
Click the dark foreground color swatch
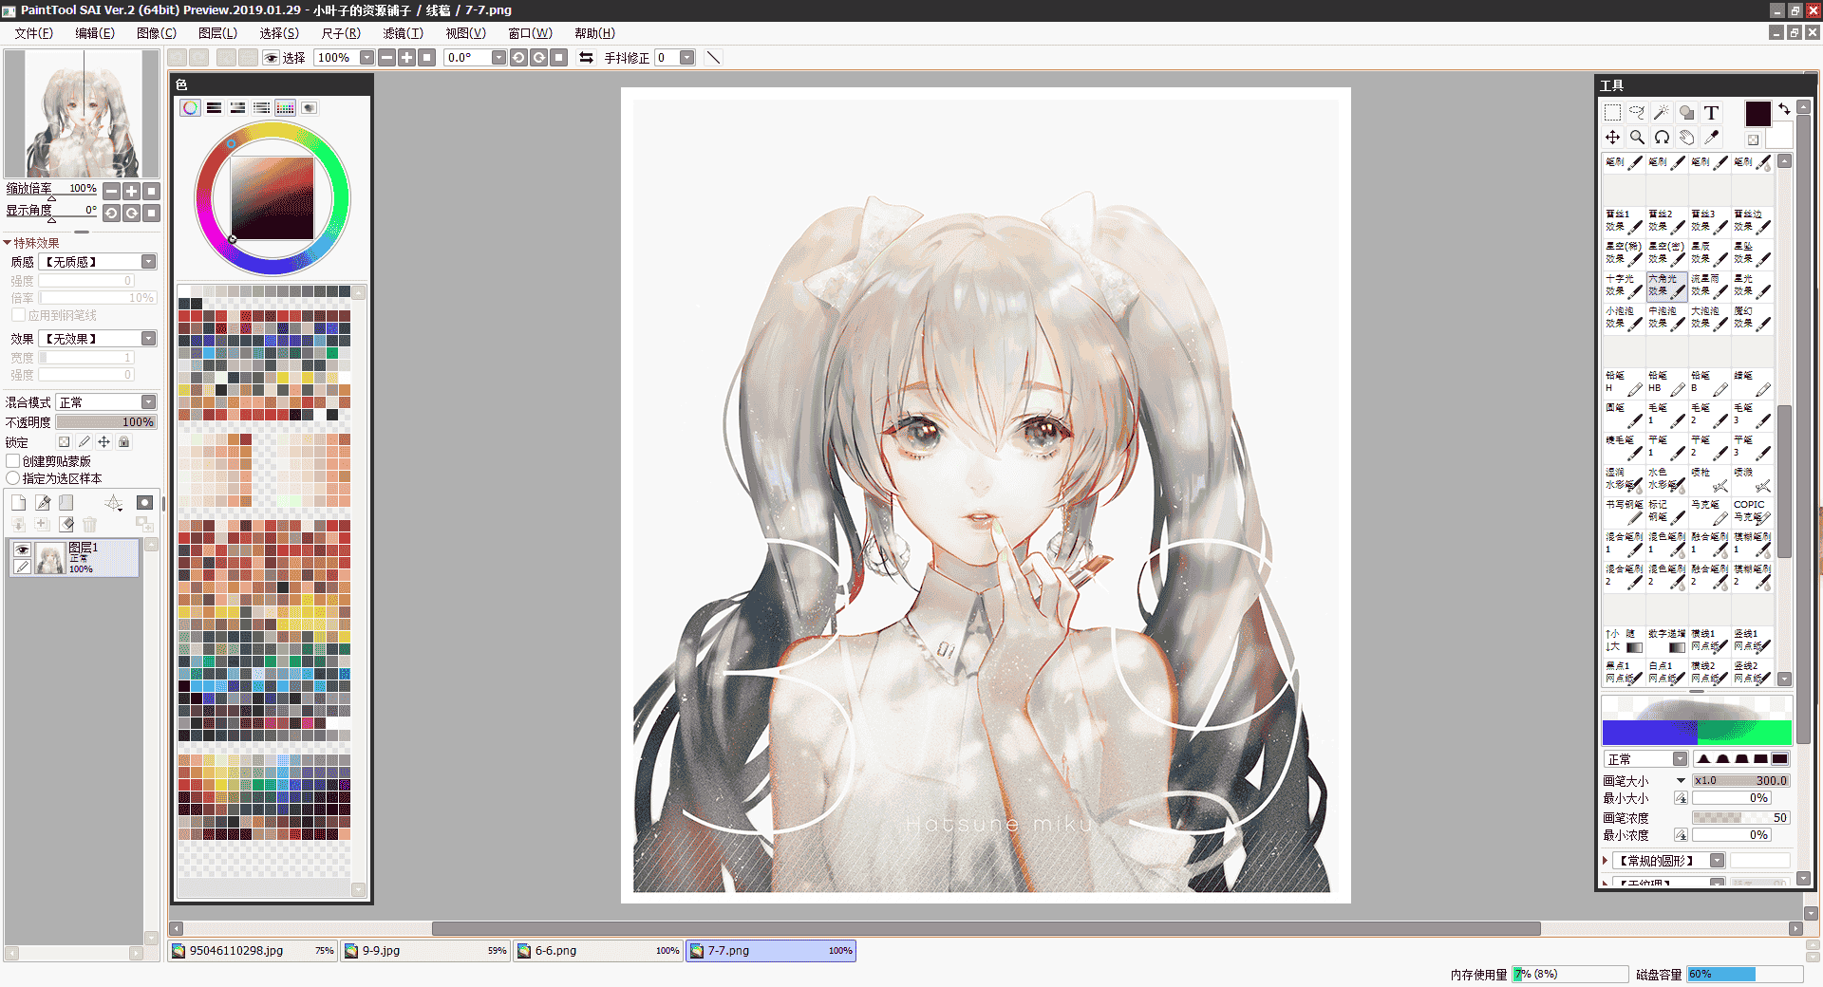click(1757, 114)
